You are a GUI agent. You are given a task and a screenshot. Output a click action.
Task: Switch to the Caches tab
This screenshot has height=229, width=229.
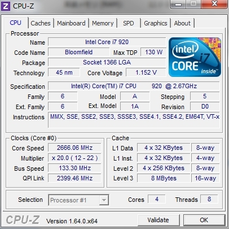click(x=41, y=23)
